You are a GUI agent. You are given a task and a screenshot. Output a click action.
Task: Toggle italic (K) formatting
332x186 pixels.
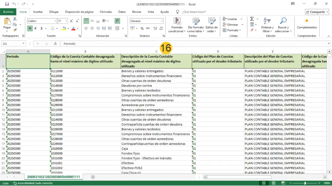(35, 28)
